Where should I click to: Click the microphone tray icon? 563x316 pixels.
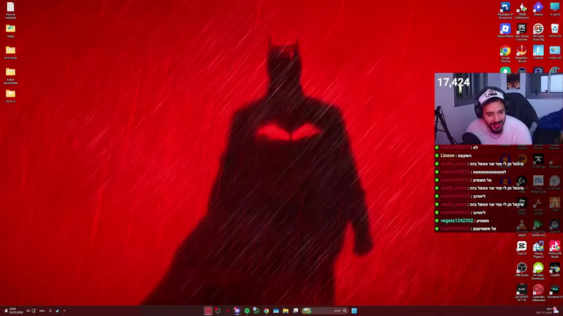(50, 311)
